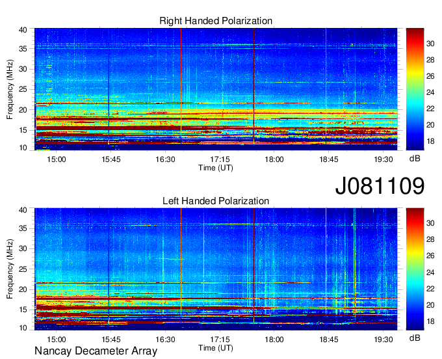The height and width of the screenshot is (359, 442).
Task: Click 16:30 time tick under Right Handed plot
Action: (166, 159)
